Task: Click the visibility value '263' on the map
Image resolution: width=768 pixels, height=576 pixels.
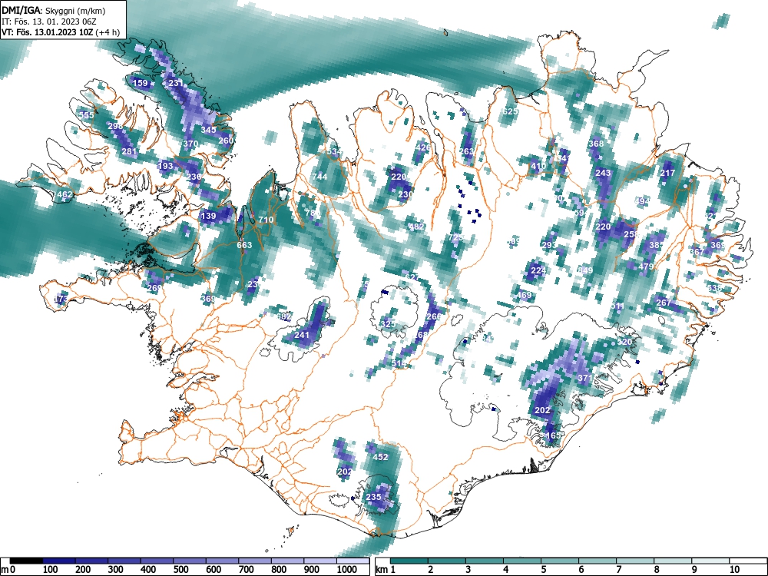Action: 467,151
